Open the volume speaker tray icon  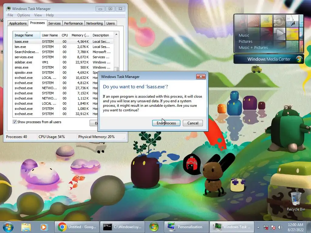(x=280, y=227)
